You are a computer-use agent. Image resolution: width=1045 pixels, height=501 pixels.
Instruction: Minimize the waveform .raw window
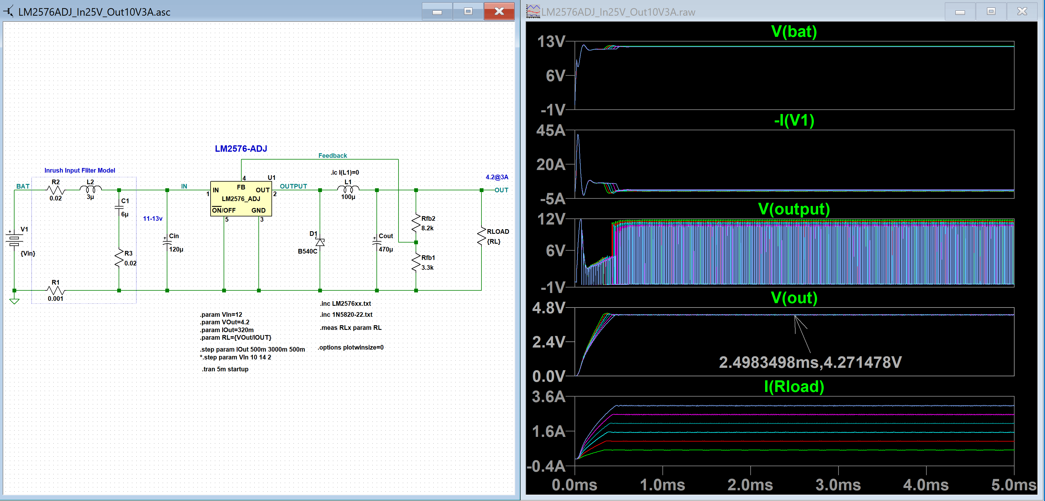click(x=960, y=11)
